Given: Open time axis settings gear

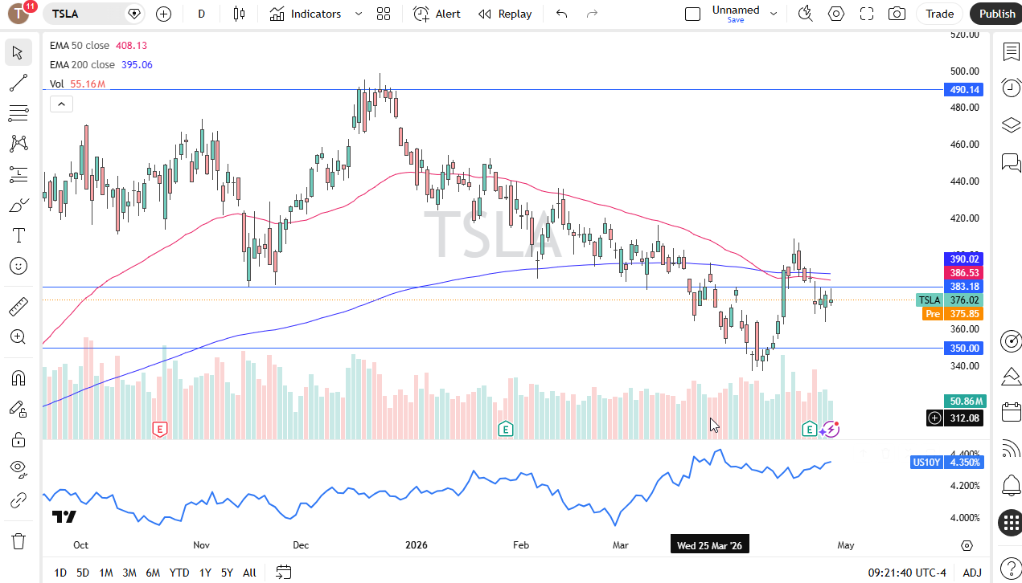Looking at the screenshot, I should (x=967, y=545).
